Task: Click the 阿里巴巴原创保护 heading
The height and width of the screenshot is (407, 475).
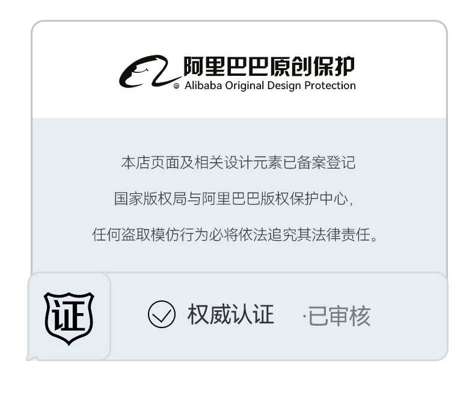Action: pyautogui.click(x=269, y=66)
